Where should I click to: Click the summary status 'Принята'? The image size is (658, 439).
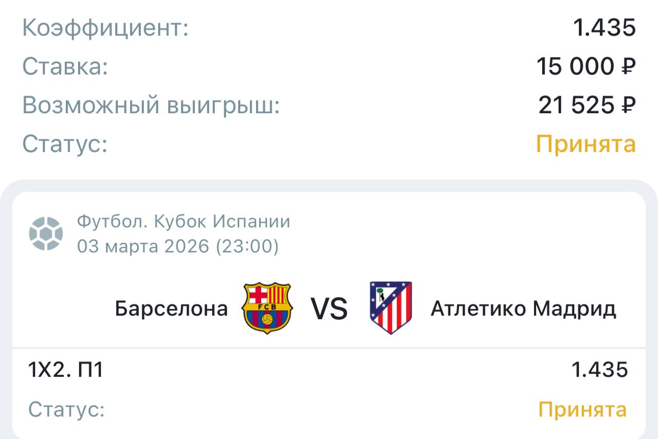(586, 144)
